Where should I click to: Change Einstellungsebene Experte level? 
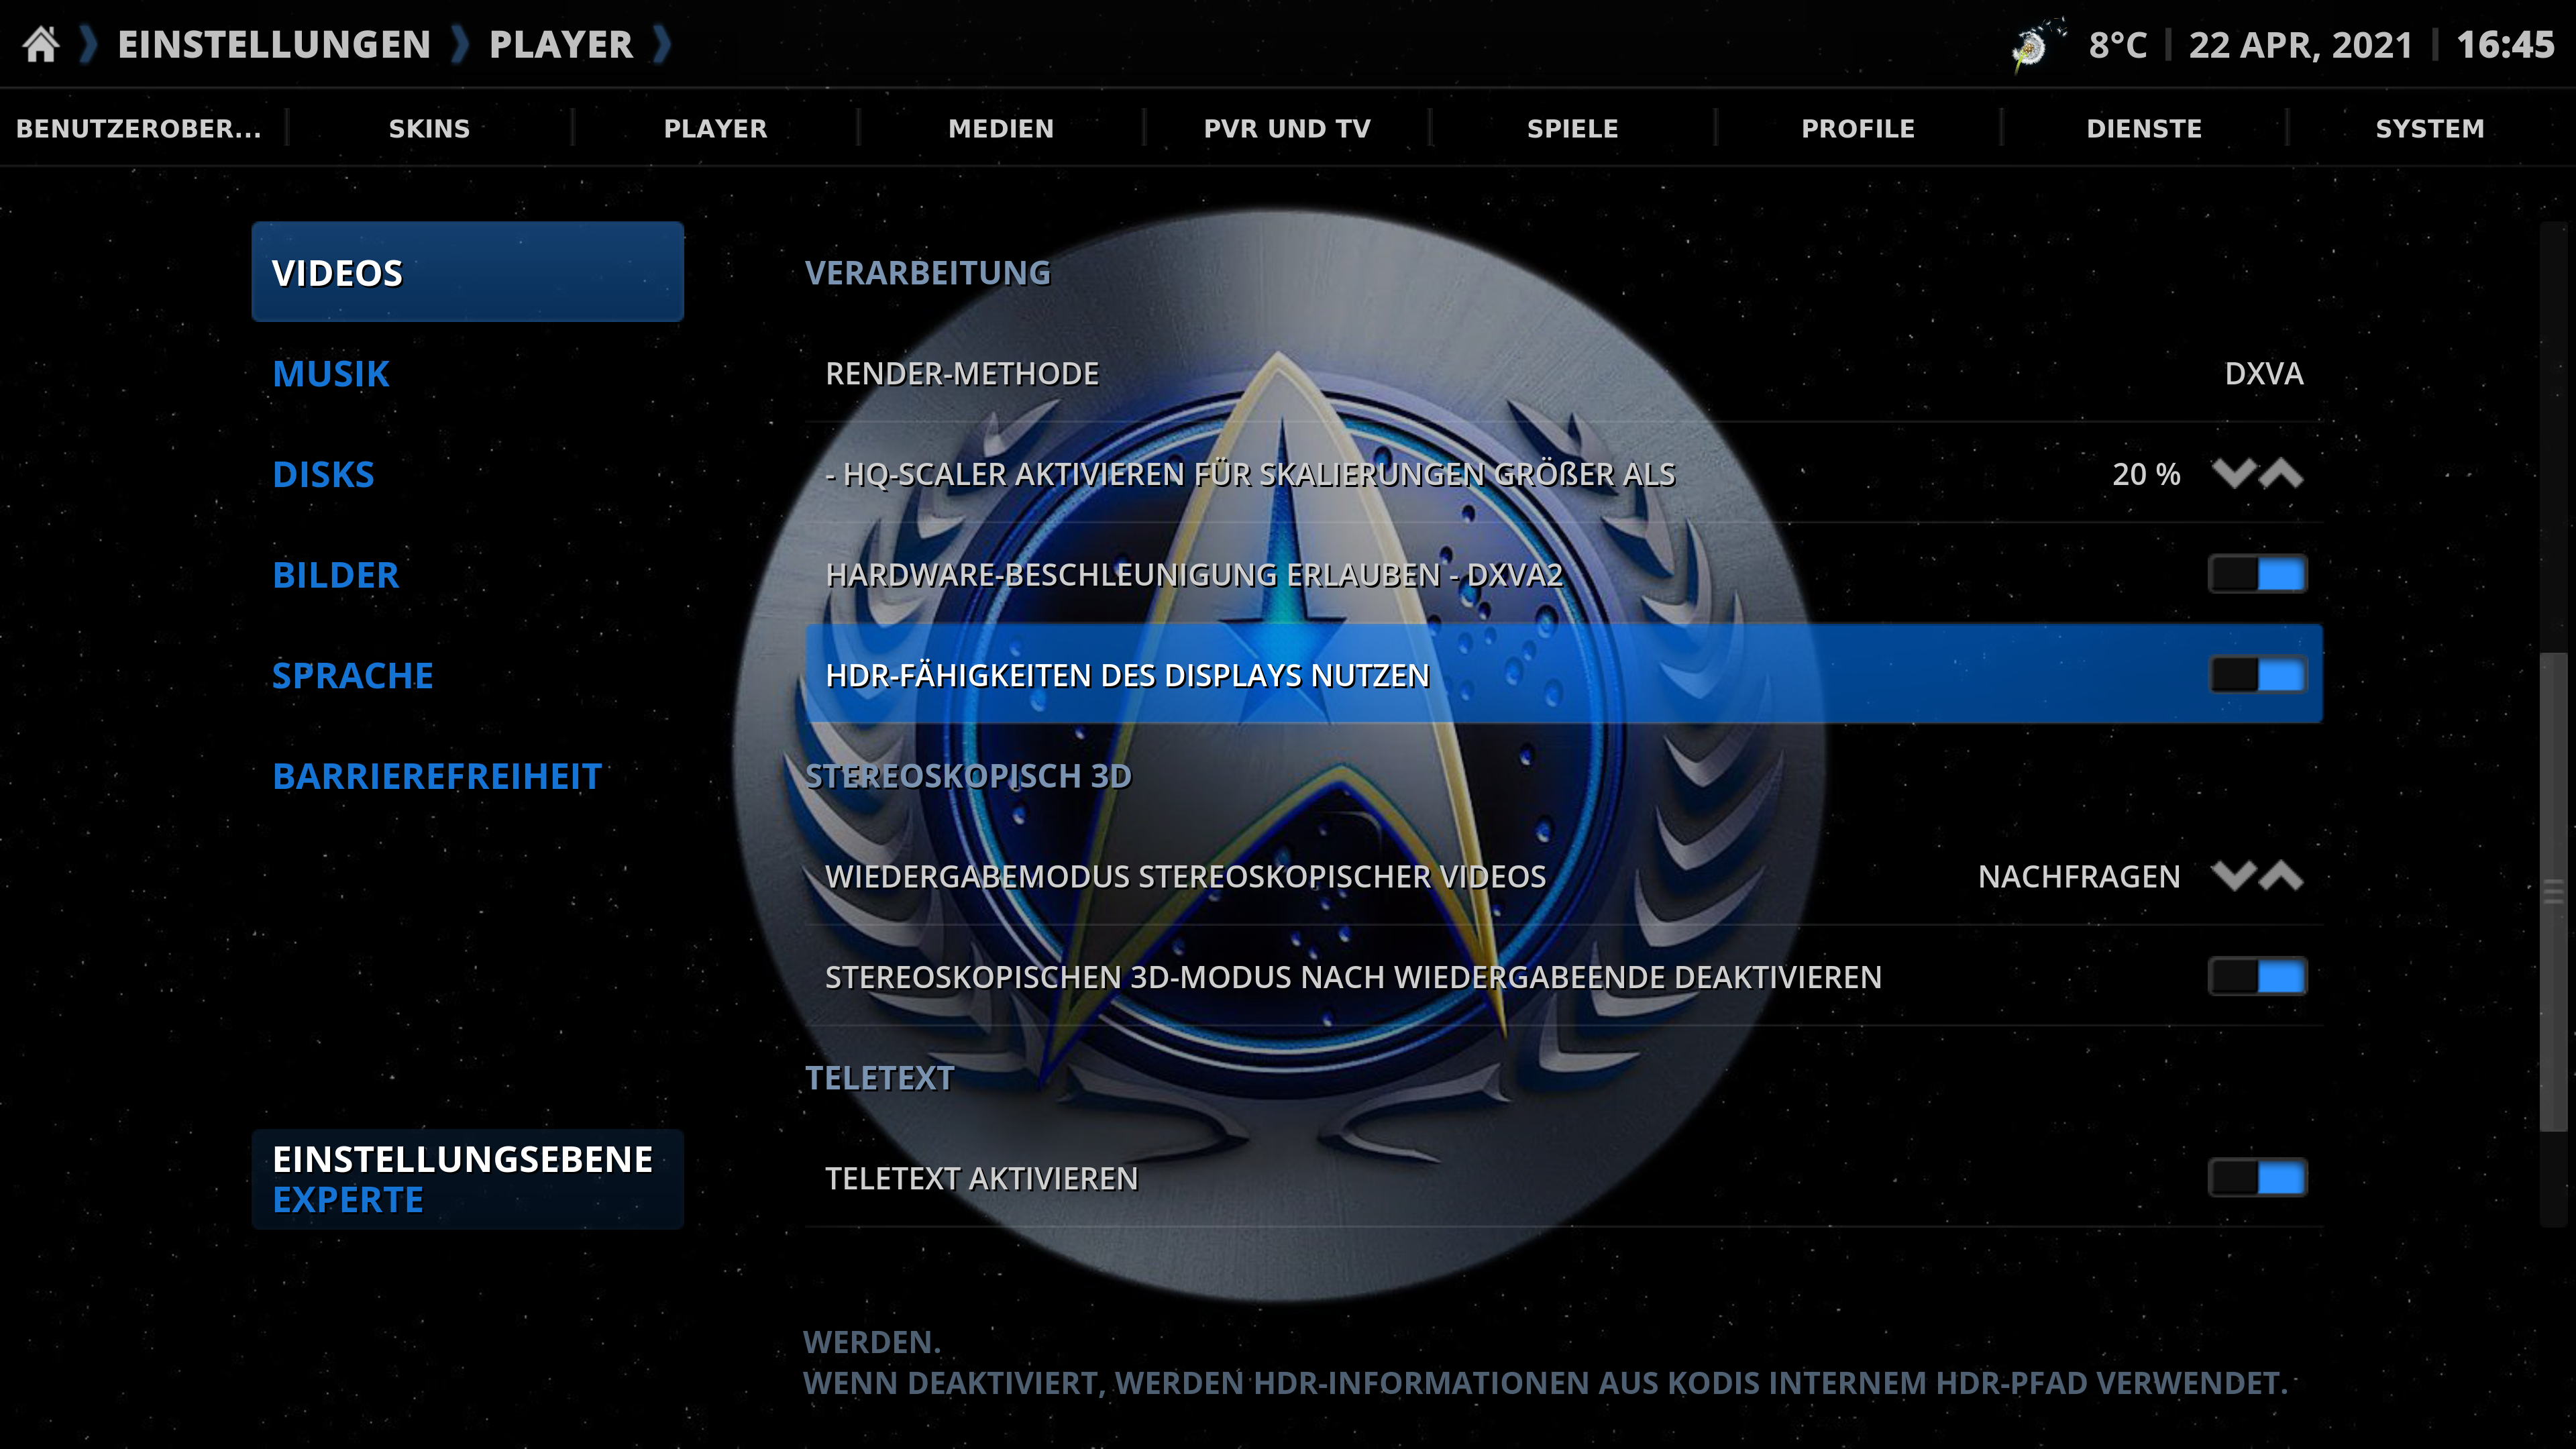467,1179
